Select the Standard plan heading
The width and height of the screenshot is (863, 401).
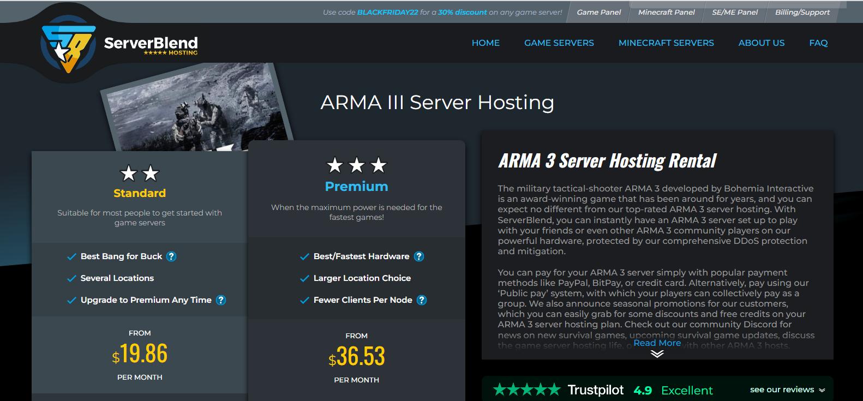pyautogui.click(x=140, y=193)
